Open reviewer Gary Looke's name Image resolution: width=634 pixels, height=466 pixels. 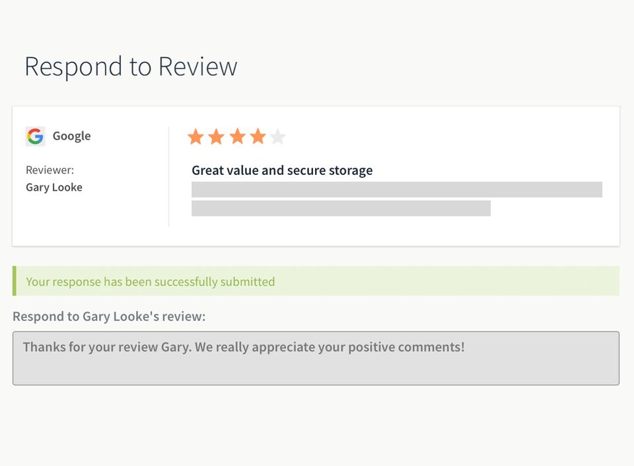54,187
